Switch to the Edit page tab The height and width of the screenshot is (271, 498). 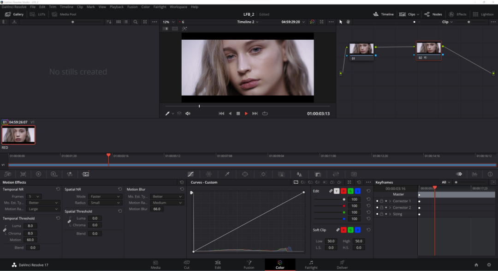pyautogui.click(x=218, y=265)
